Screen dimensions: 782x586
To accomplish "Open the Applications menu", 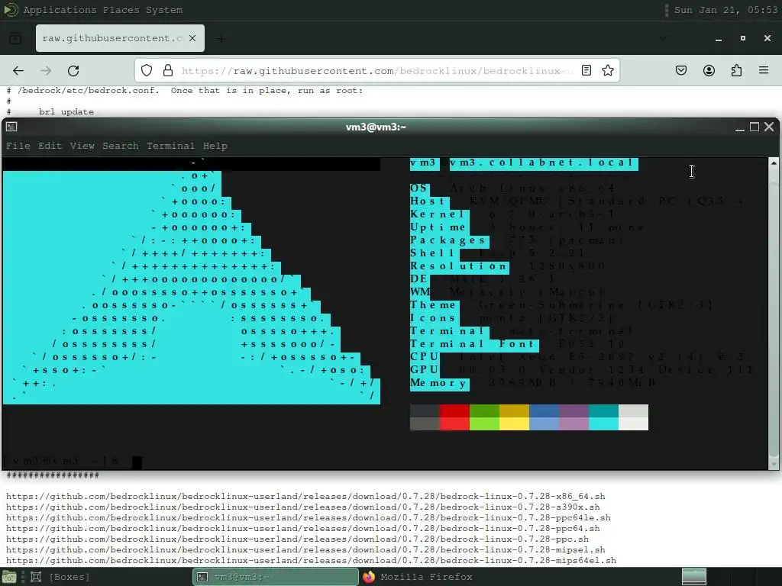I will 60,10.
